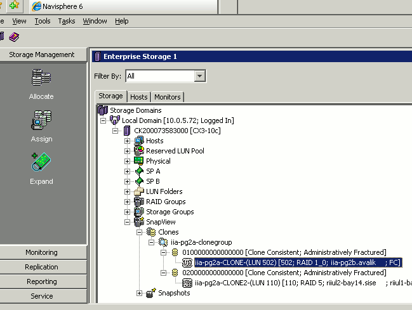This screenshot has height=310, width=412.
Task: Click the Enterprise Storage 1 title icon
Action: click(98, 56)
